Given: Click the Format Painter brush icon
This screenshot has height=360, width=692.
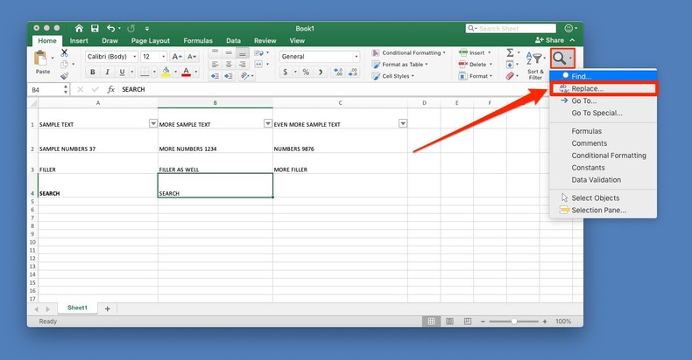Looking at the screenshot, I should pyautogui.click(x=64, y=77).
